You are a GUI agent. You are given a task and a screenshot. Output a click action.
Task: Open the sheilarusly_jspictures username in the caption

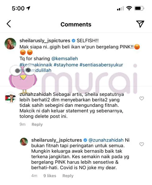pyautogui.click(x=45, y=40)
